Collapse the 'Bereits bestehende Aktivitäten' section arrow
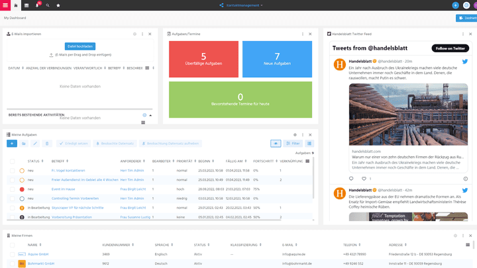 tap(150, 115)
